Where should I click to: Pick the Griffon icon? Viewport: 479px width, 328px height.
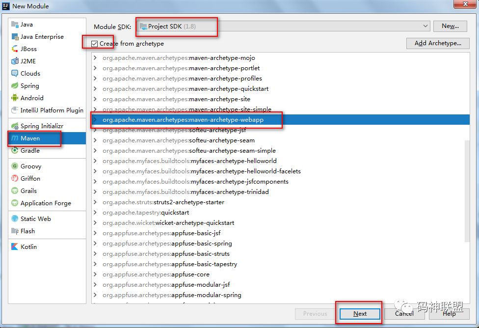15,178
